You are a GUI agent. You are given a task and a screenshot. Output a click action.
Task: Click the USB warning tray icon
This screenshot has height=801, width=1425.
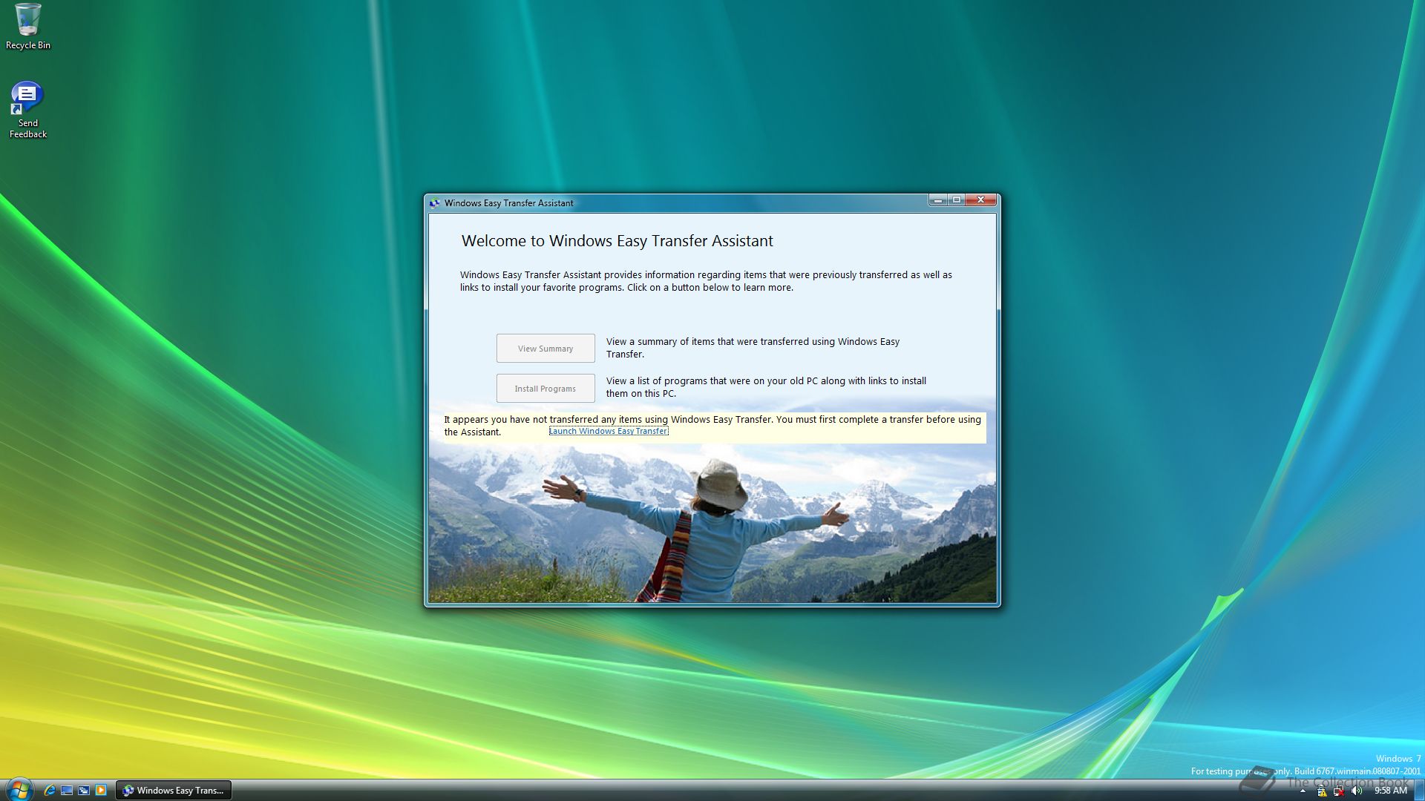pyautogui.click(x=1321, y=791)
